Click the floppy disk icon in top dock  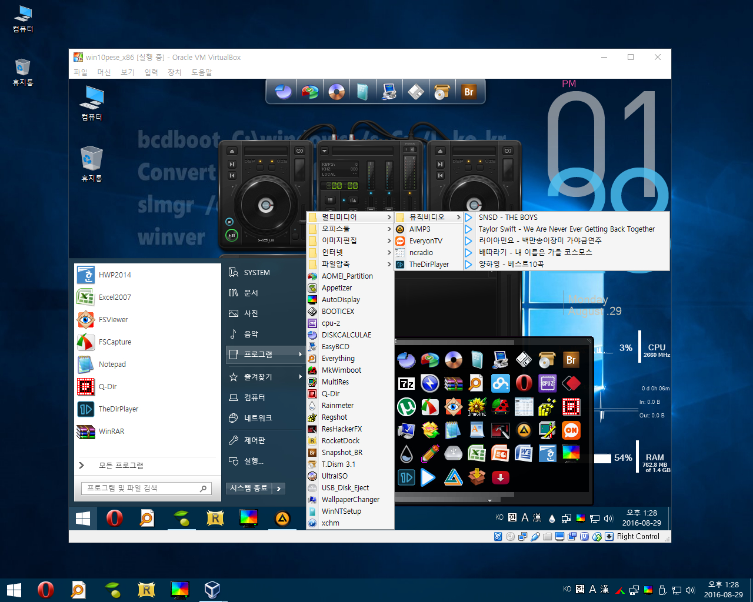coord(416,92)
